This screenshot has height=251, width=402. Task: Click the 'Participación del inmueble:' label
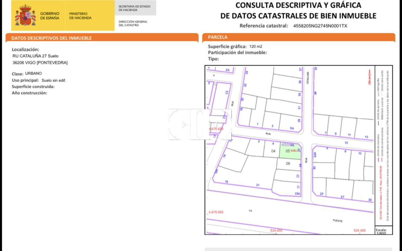(x=237, y=52)
